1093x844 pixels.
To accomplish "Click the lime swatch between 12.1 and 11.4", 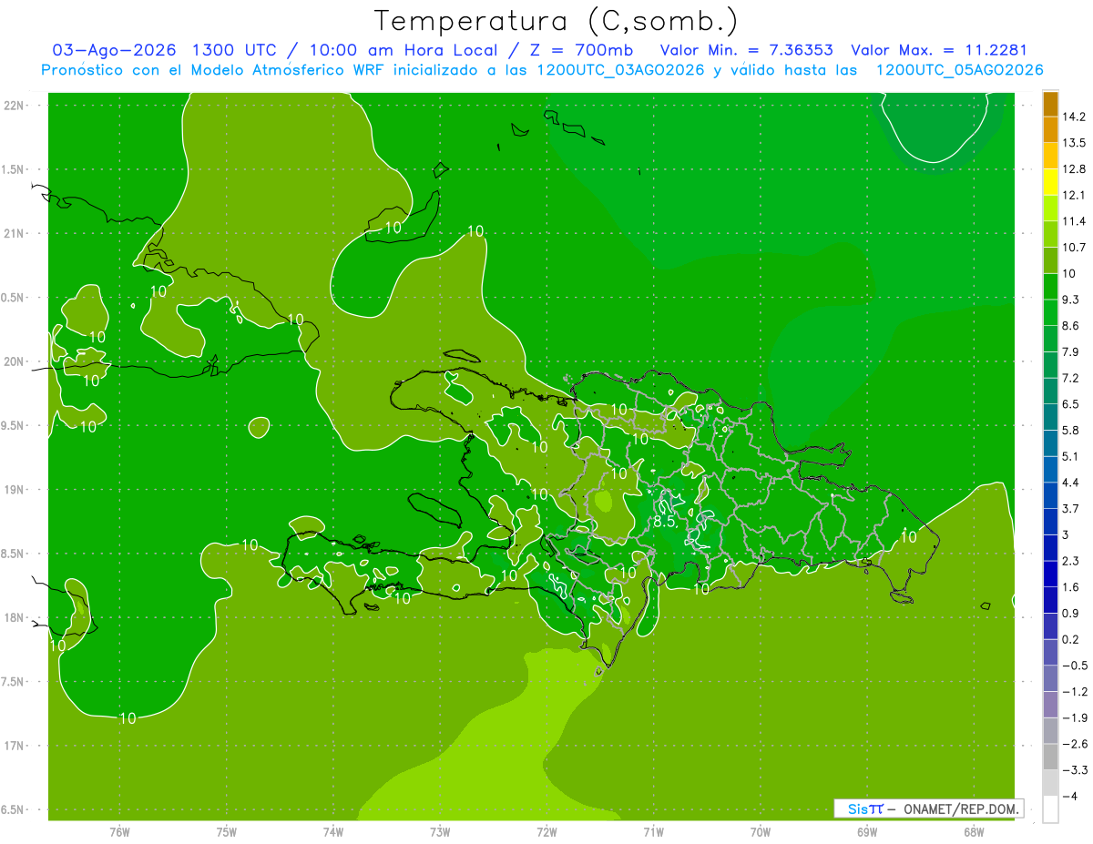I will (1050, 208).
